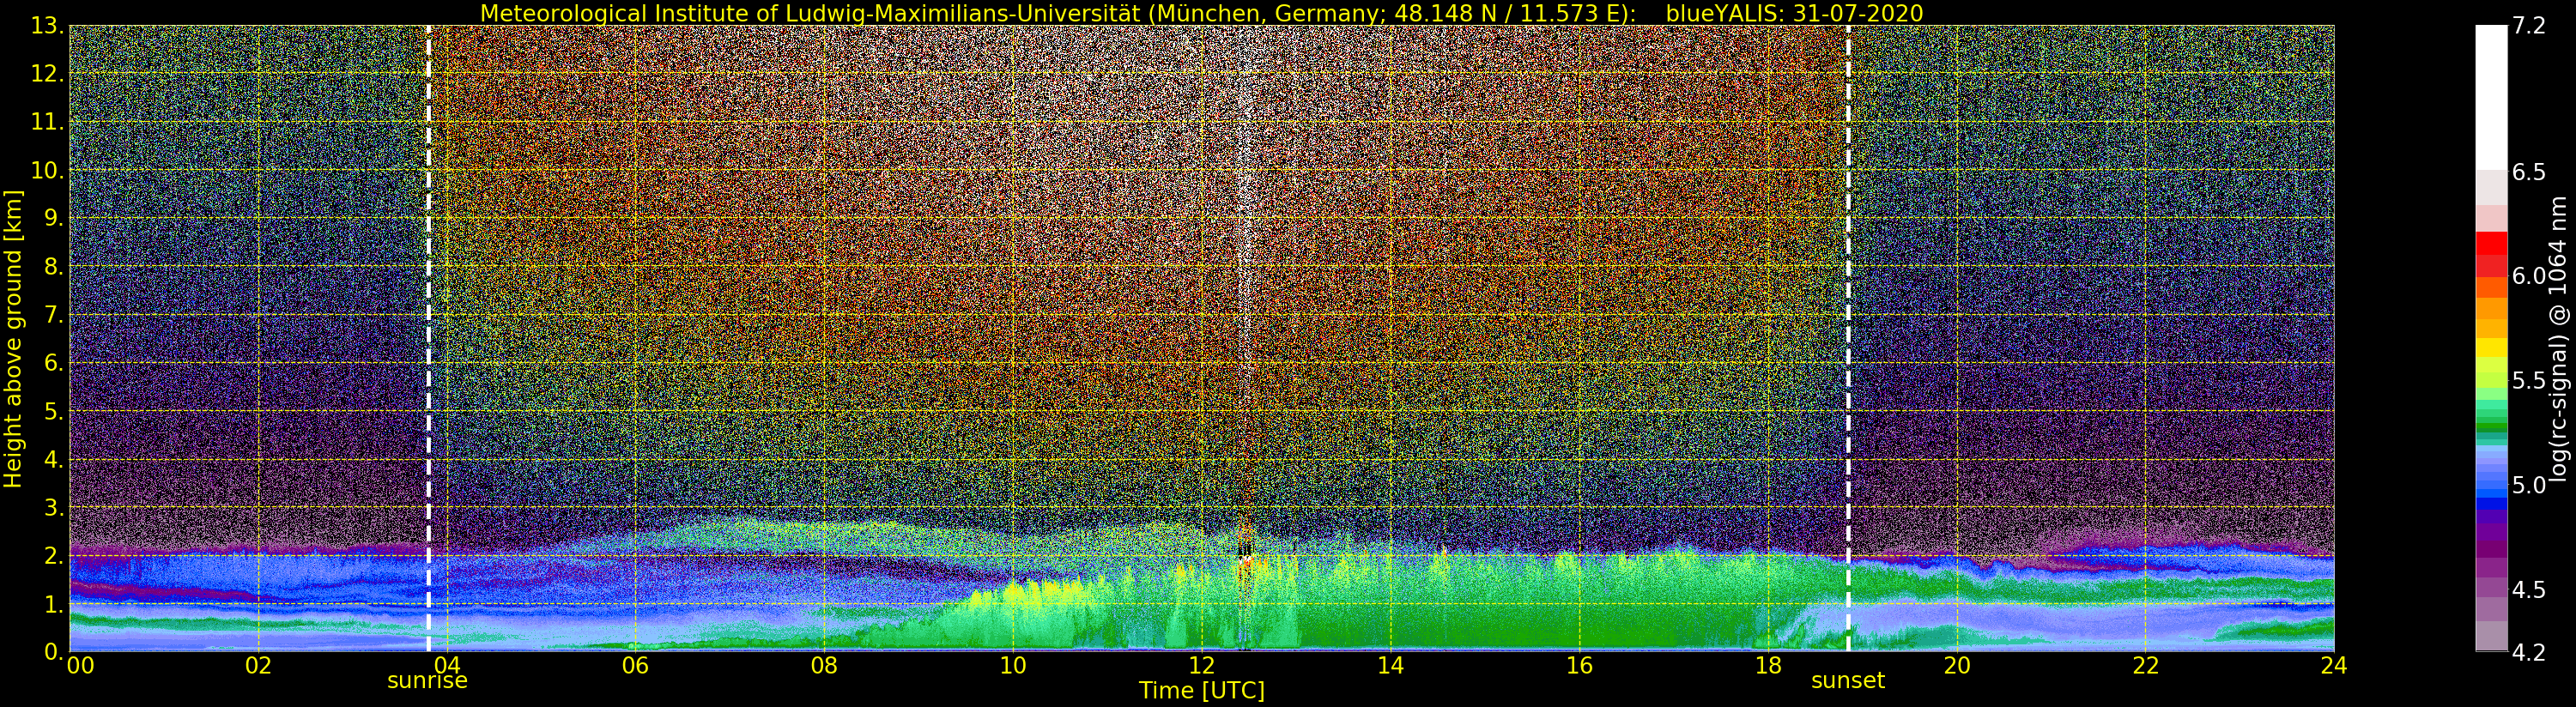Click the "Time [UTC]" axis label

[1201, 690]
